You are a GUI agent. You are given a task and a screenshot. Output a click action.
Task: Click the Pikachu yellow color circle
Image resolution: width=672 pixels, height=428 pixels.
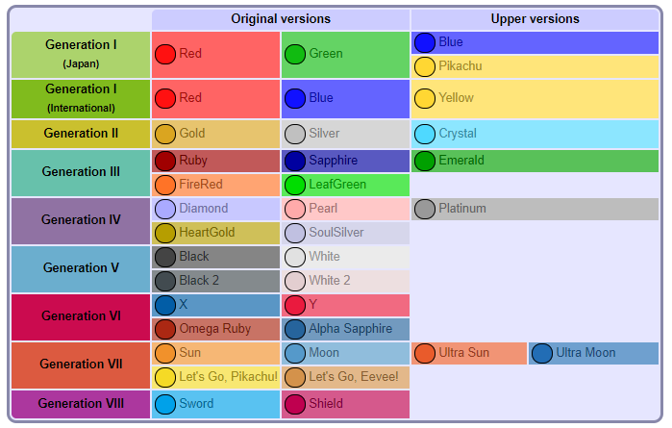point(425,66)
